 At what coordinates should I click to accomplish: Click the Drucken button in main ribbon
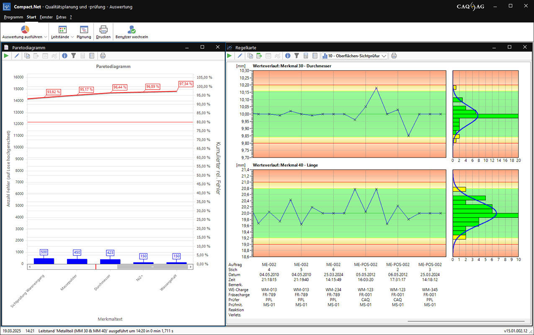click(103, 32)
